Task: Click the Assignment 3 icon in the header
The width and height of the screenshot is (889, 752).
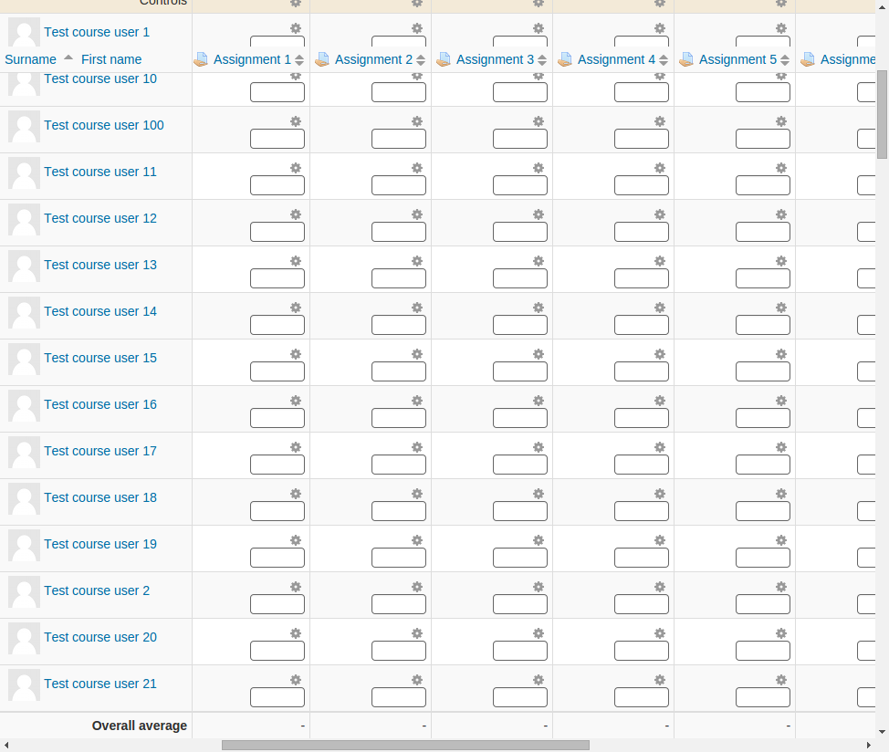Action: point(444,59)
